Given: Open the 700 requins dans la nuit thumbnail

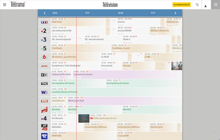Looking at the screenshot, I should [84, 118].
